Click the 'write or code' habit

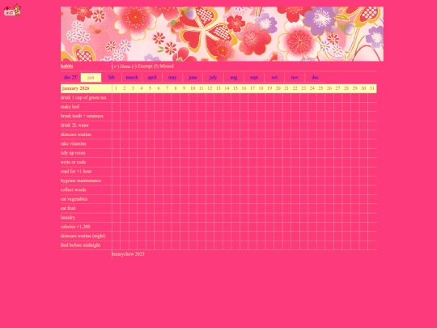pyautogui.click(x=74, y=162)
